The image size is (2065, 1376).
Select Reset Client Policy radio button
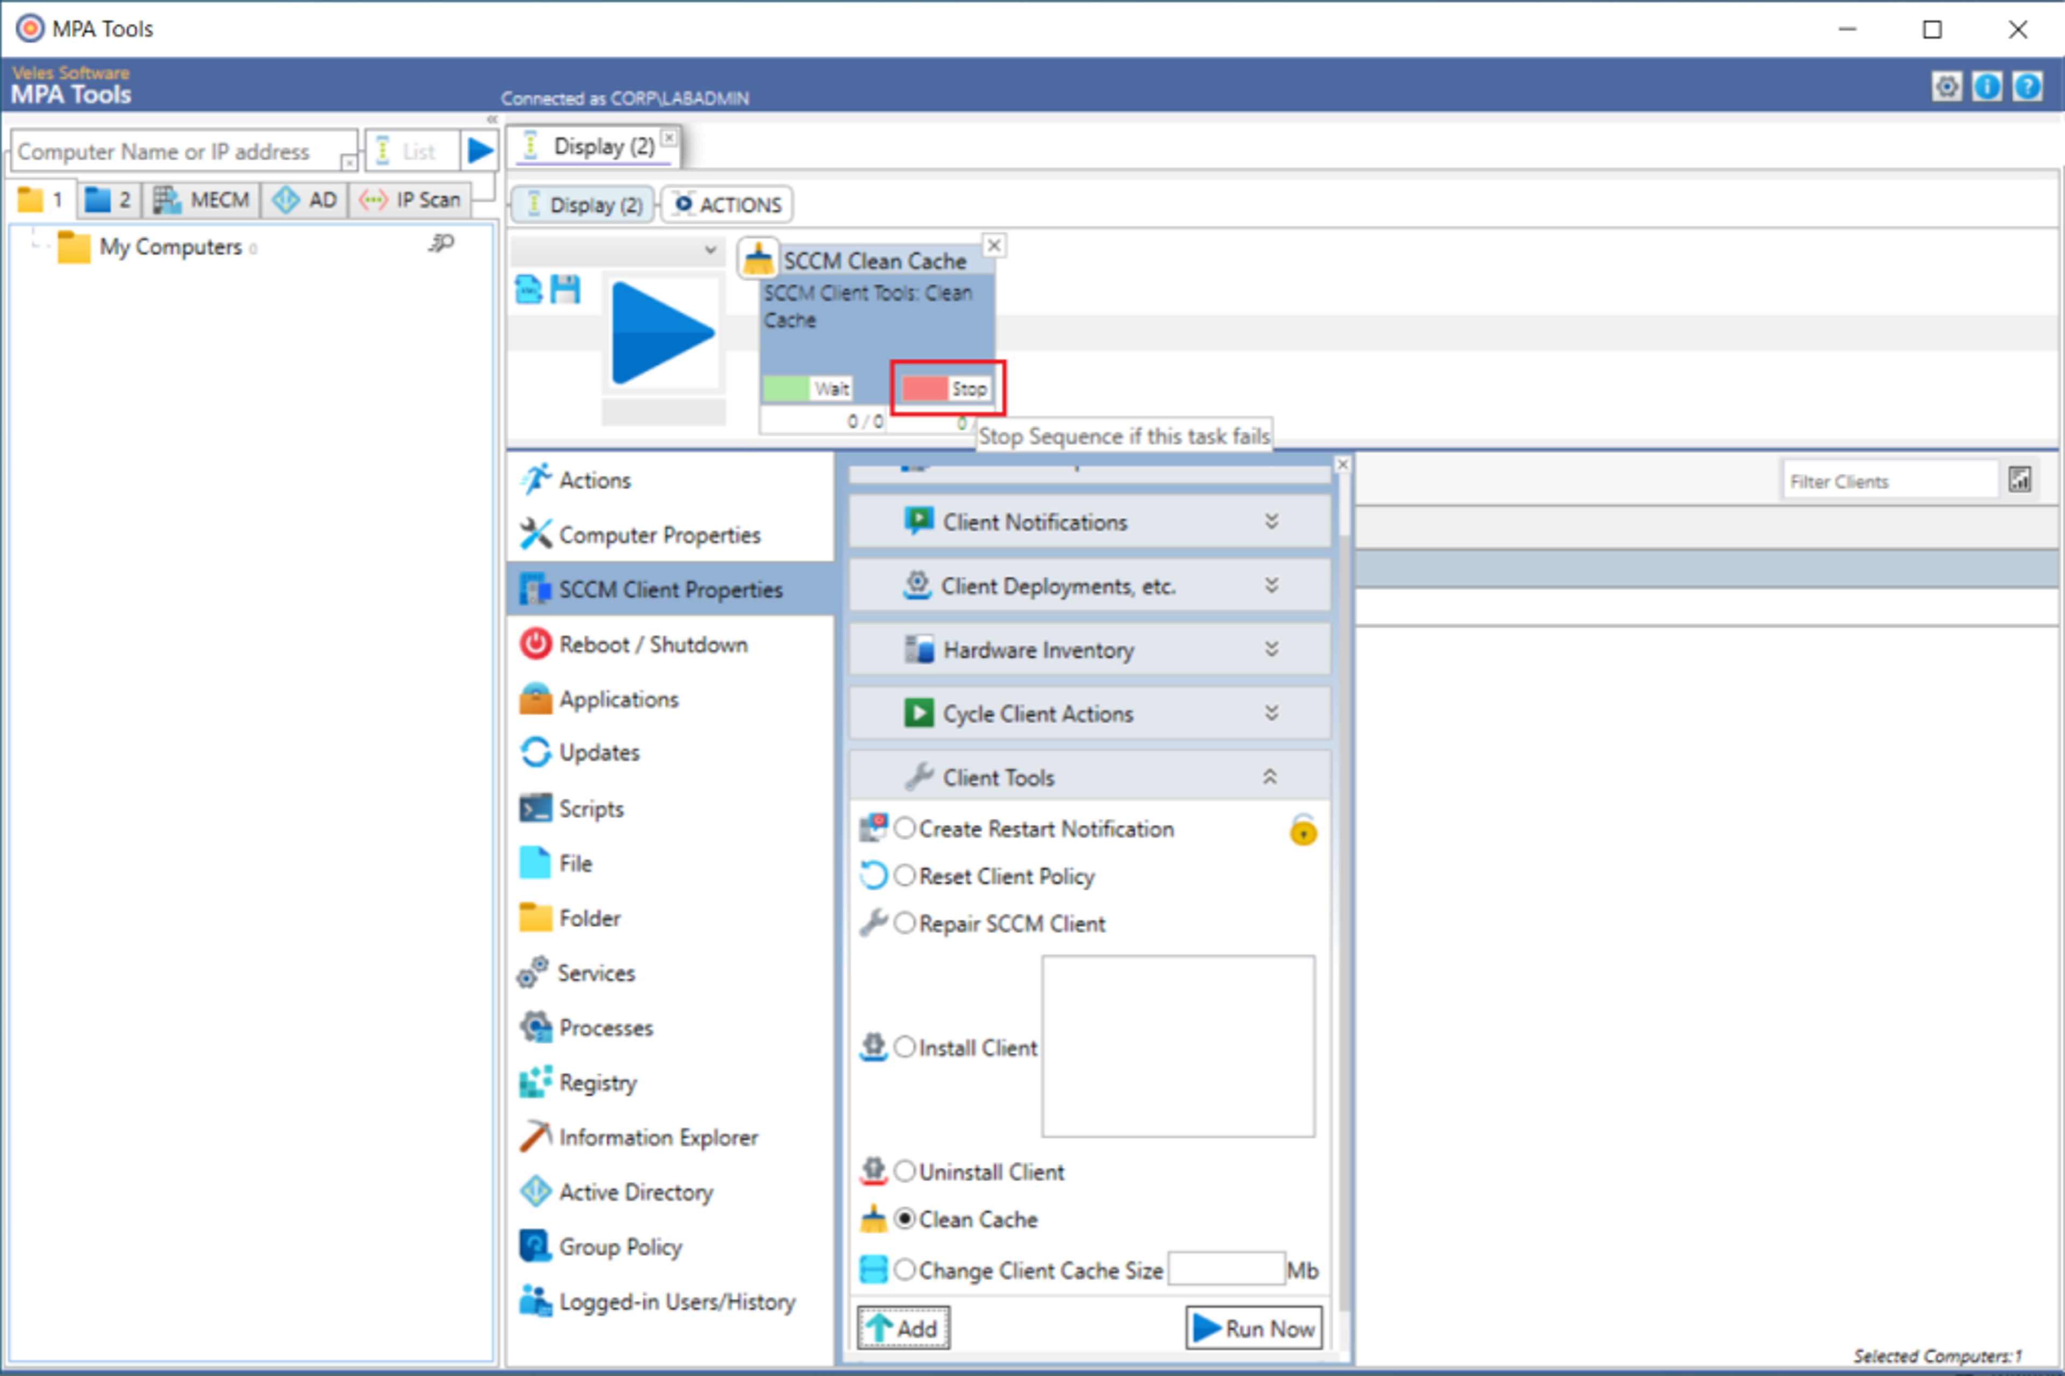pos(905,876)
